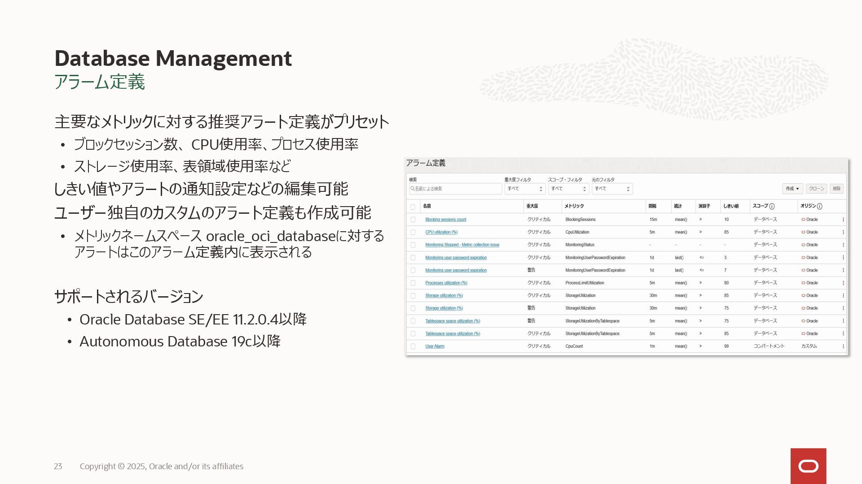Click the 名前による検索 search field
The width and height of the screenshot is (862, 484).
coord(455,189)
